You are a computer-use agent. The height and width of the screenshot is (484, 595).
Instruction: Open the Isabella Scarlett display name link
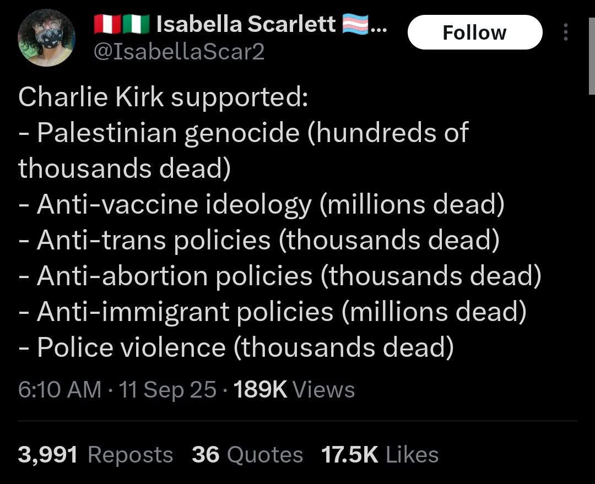click(246, 24)
